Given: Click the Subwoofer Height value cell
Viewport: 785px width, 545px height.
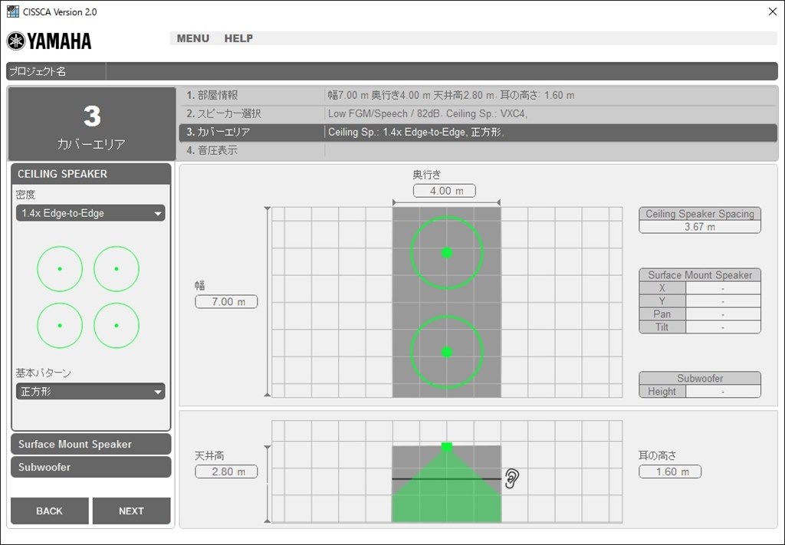Looking at the screenshot, I should click(723, 392).
